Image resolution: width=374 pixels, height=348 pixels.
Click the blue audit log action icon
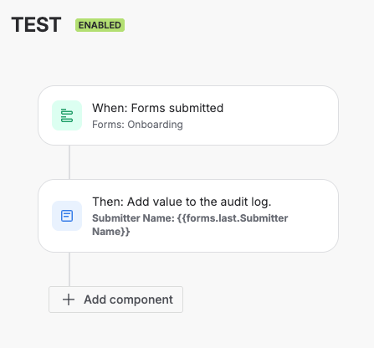[67, 216]
